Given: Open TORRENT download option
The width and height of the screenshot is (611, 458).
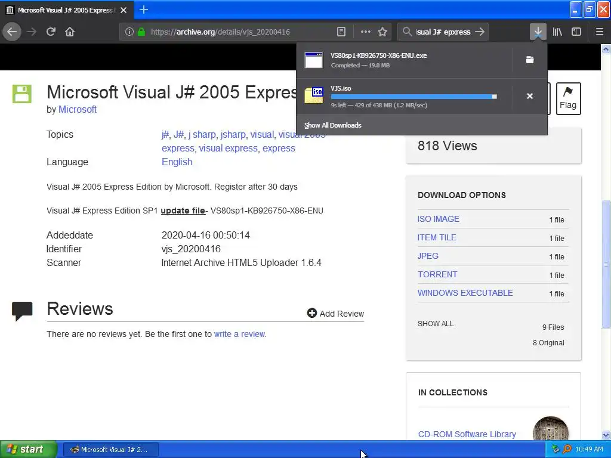Looking at the screenshot, I should click(x=437, y=274).
